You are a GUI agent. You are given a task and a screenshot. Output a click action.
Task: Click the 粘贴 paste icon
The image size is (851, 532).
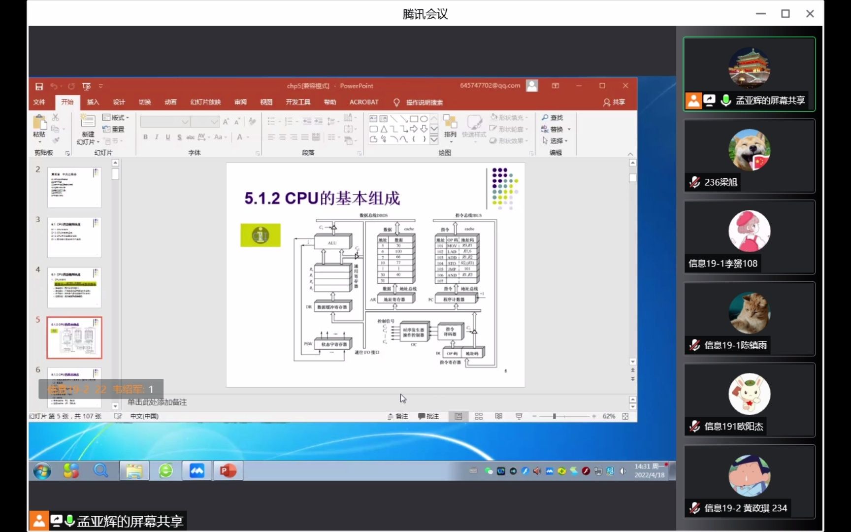39,122
